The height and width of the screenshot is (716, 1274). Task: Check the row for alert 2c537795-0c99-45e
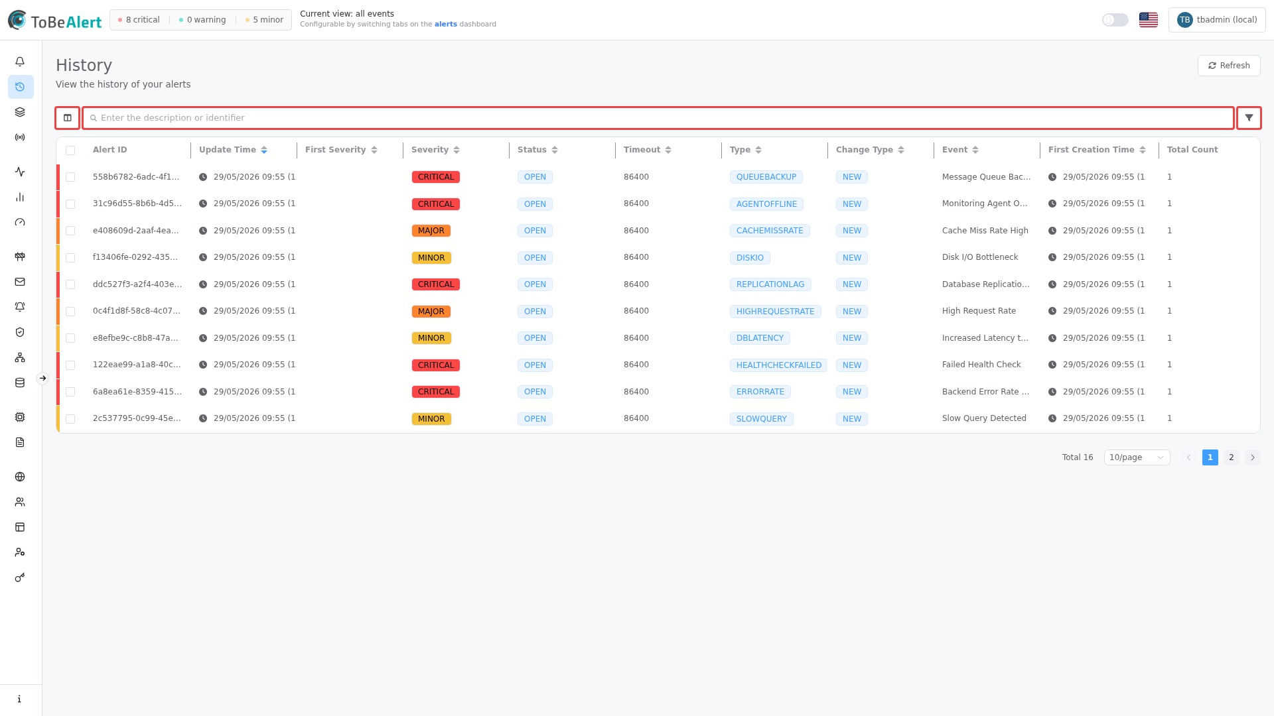click(x=70, y=419)
